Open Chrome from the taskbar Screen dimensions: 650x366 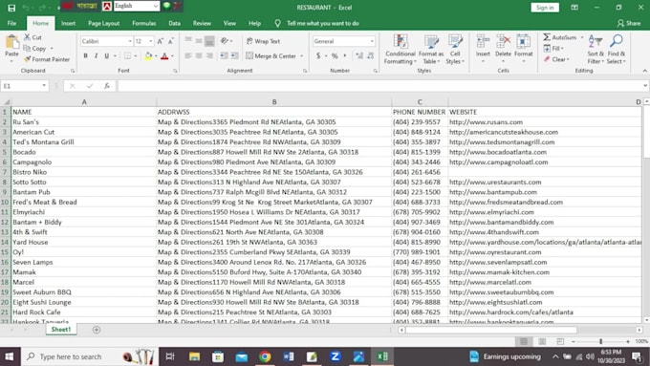(x=266, y=356)
